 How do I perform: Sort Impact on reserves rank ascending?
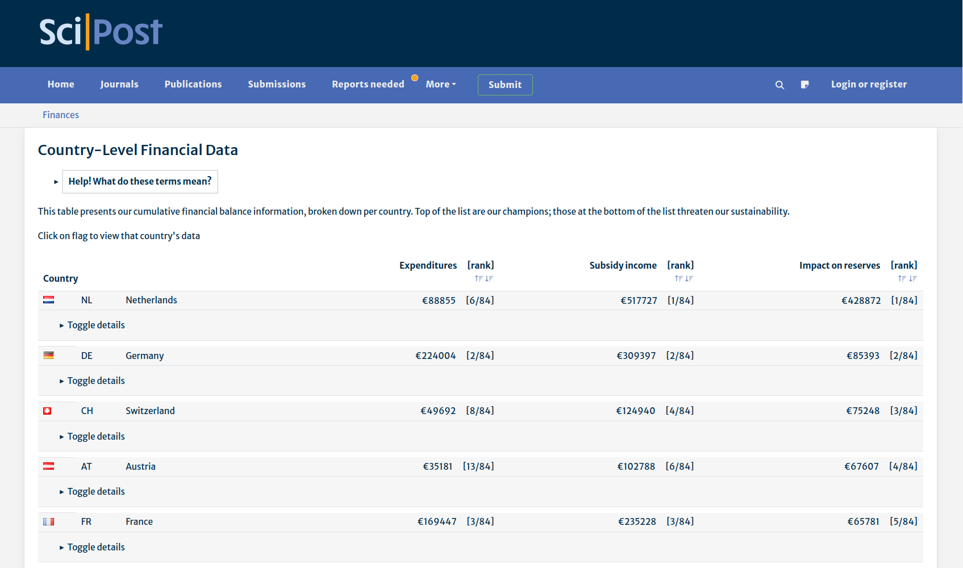(x=902, y=279)
